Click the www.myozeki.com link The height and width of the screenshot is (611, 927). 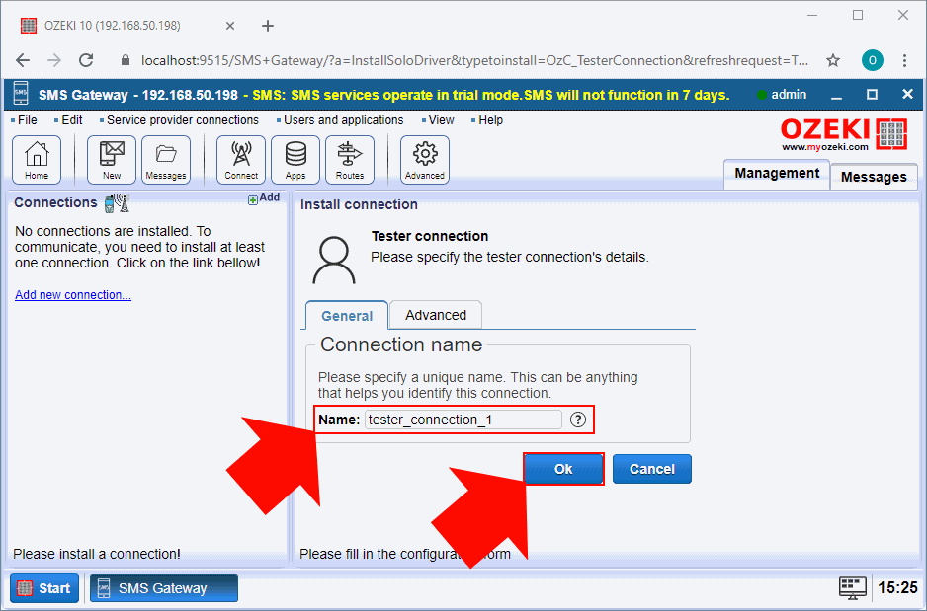click(825, 148)
